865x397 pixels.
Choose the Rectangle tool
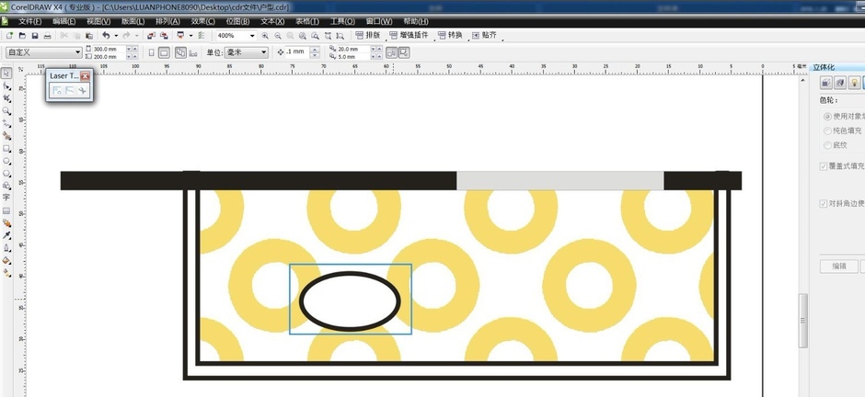(6, 149)
